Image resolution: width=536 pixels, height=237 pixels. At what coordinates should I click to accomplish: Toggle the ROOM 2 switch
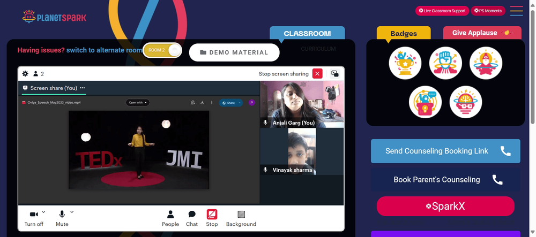coord(162,50)
